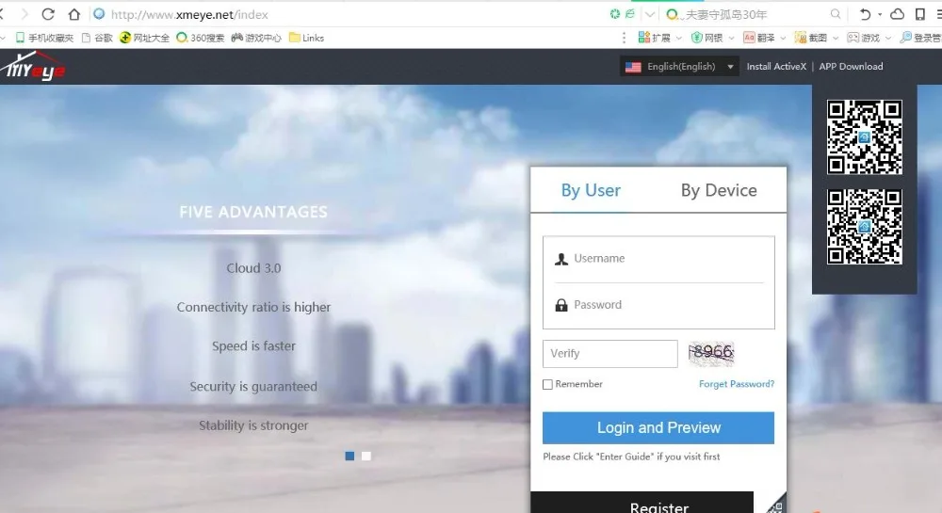Click the upper QR code image
Image resolution: width=942 pixels, height=513 pixels.
(x=865, y=137)
